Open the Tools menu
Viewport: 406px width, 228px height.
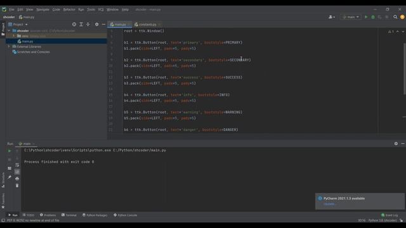91,9
